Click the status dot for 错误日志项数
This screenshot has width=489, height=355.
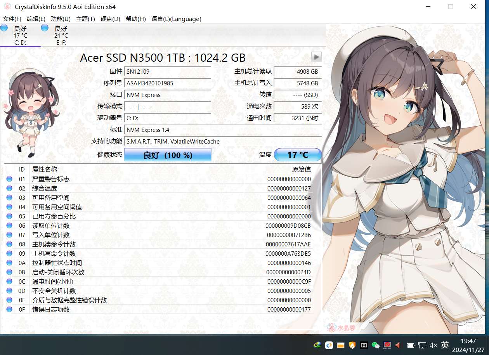(9, 309)
